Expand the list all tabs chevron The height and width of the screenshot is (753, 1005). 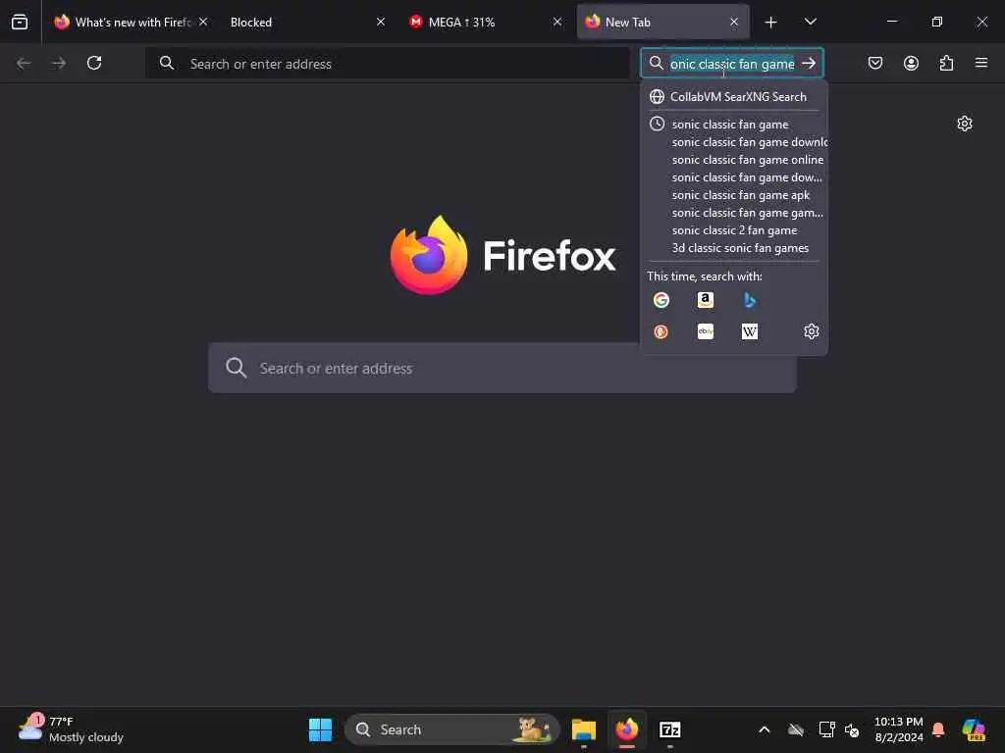(x=811, y=22)
